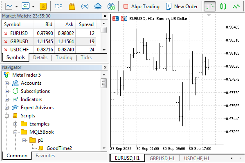Screen dimensions: 245x163
Task: Click the line chart type icon in toolbar
Action: [x=9, y=7]
